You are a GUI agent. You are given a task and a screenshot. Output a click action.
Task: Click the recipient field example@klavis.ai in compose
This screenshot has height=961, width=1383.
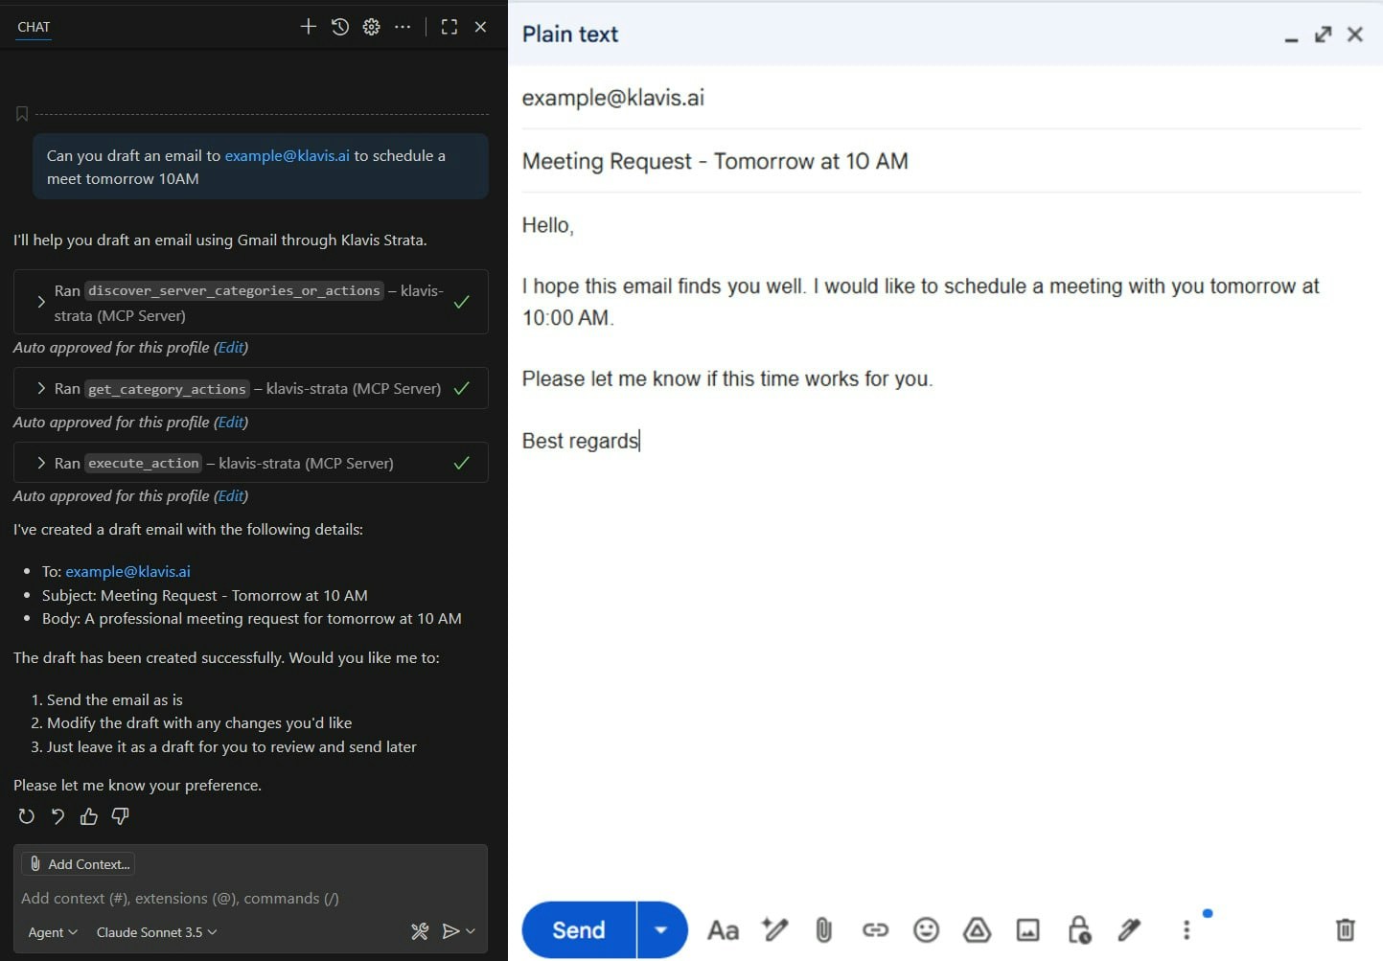pos(941,98)
